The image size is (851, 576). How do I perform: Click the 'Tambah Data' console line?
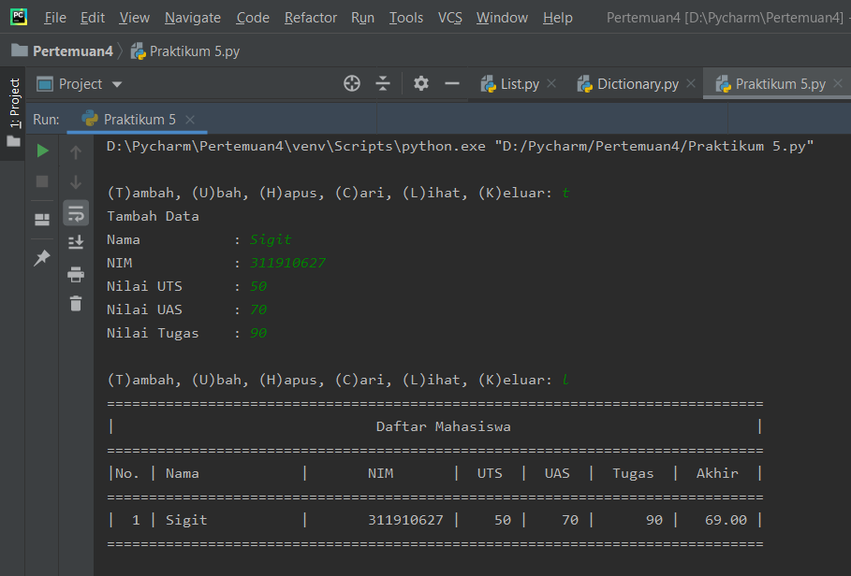[x=153, y=216]
